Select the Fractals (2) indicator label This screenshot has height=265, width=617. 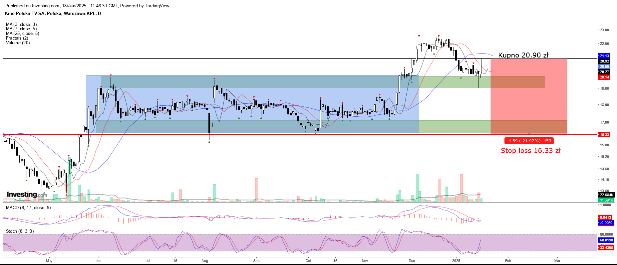coord(17,38)
